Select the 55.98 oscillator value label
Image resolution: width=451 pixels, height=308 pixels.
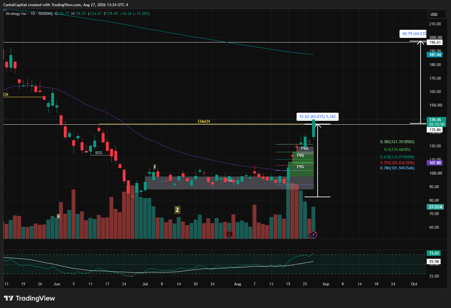[434, 262]
